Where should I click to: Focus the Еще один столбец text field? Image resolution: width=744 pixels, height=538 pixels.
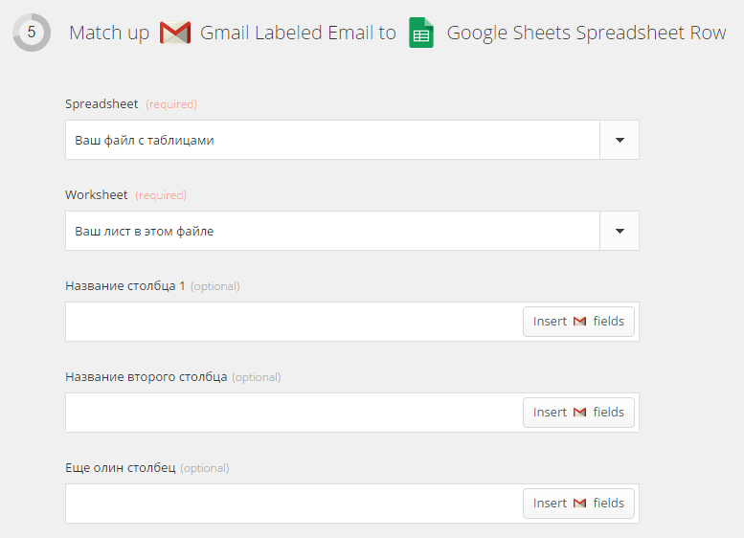click(294, 504)
